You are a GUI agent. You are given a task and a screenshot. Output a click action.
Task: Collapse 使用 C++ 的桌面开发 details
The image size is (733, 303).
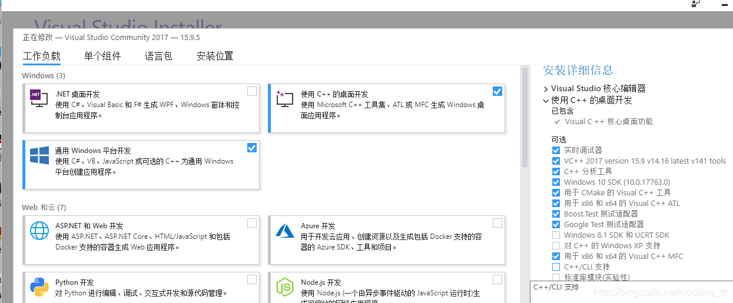546,101
